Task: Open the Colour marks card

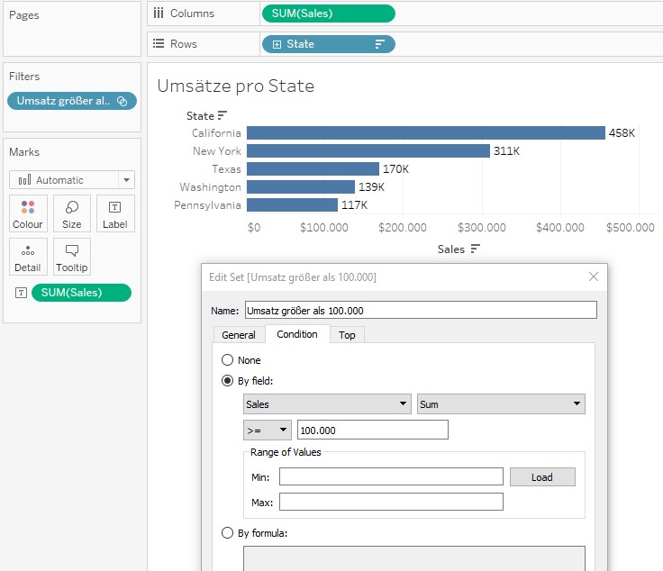Action: pyautogui.click(x=28, y=213)
